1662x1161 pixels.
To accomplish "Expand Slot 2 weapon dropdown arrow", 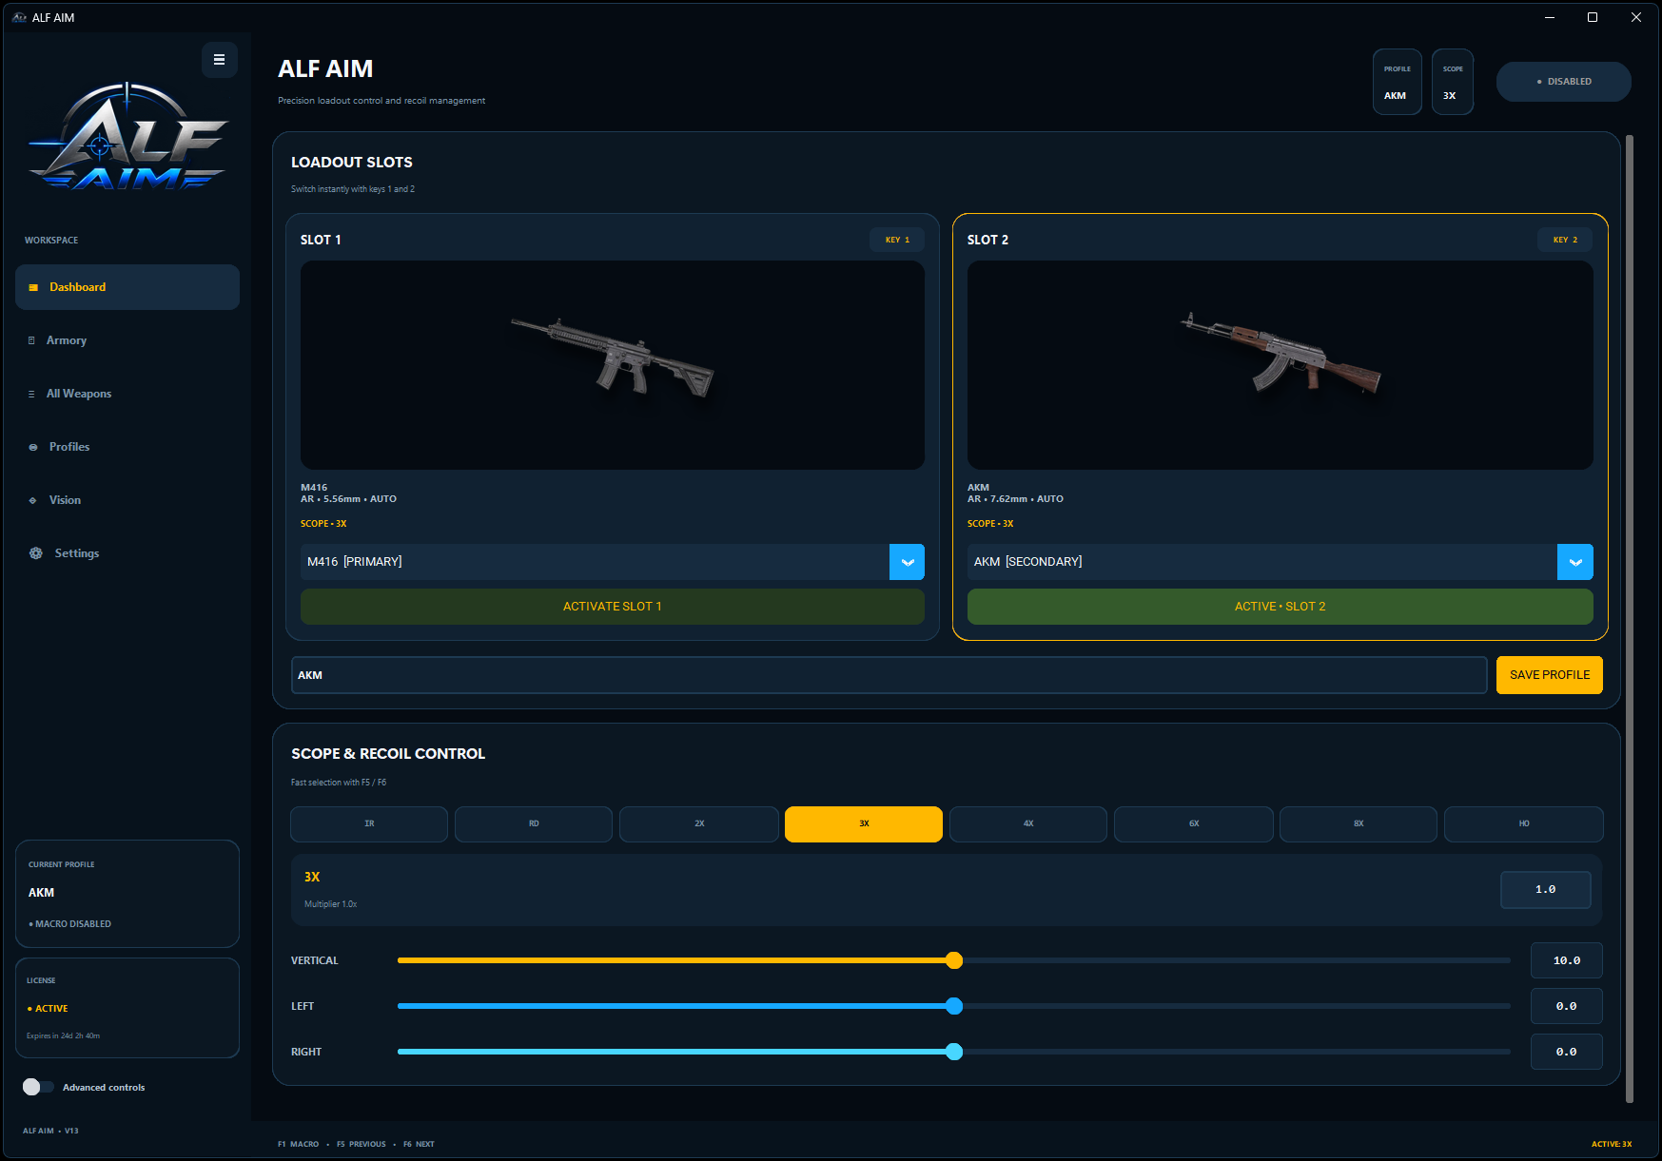I will pos(1575,562).
